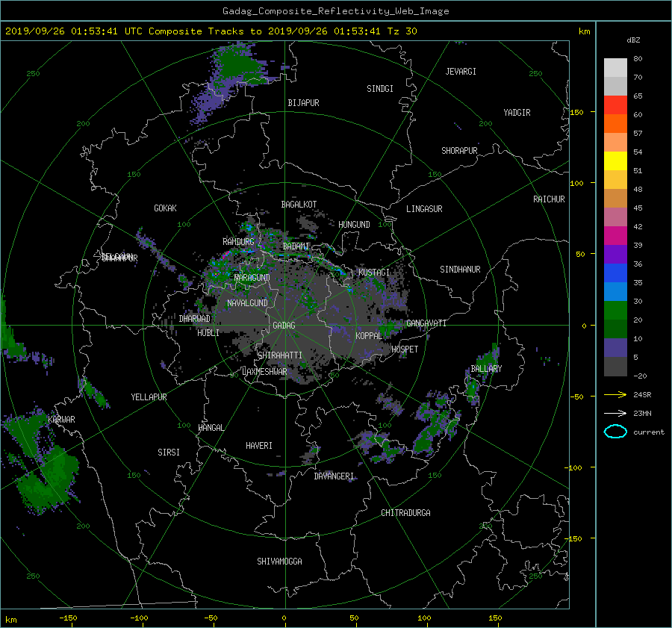The image size is (672, 628).
Task: Click the HUNGUND city label
Action: point(354,225)
